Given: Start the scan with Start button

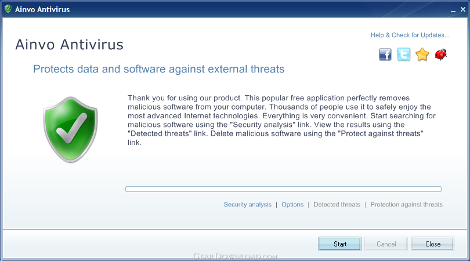Looking at the screenshot, I should point(339,244).
